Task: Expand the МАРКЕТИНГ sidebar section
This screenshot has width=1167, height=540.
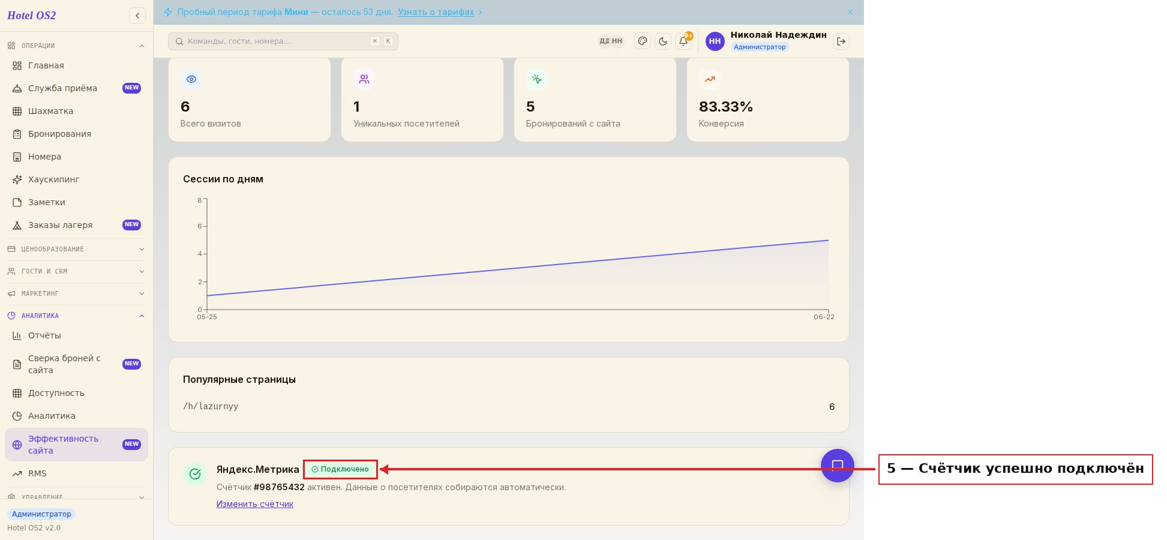Action: (76, 293)
